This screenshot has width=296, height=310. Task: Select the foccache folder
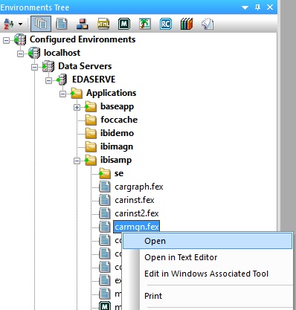(119, 120)
